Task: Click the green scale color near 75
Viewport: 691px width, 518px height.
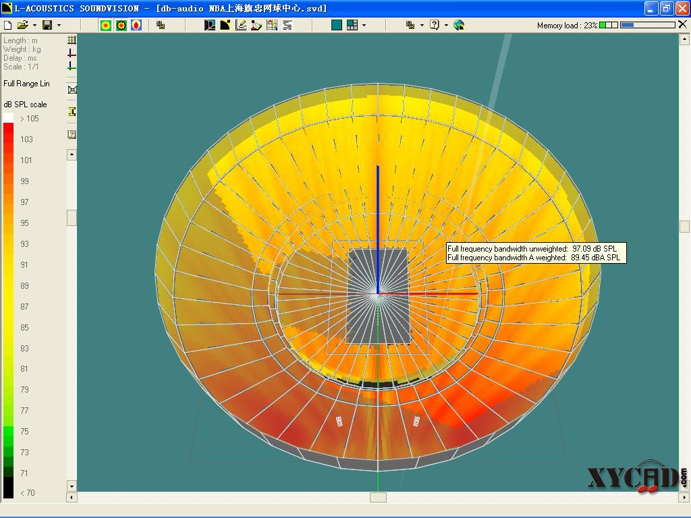Action: pyautogui.click(x=8, y=431)
